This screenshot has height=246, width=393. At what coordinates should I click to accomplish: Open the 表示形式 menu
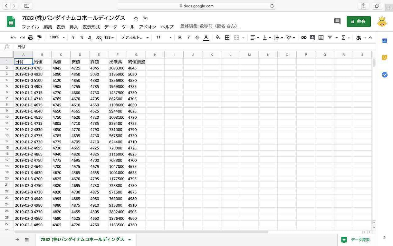[91, 27]
